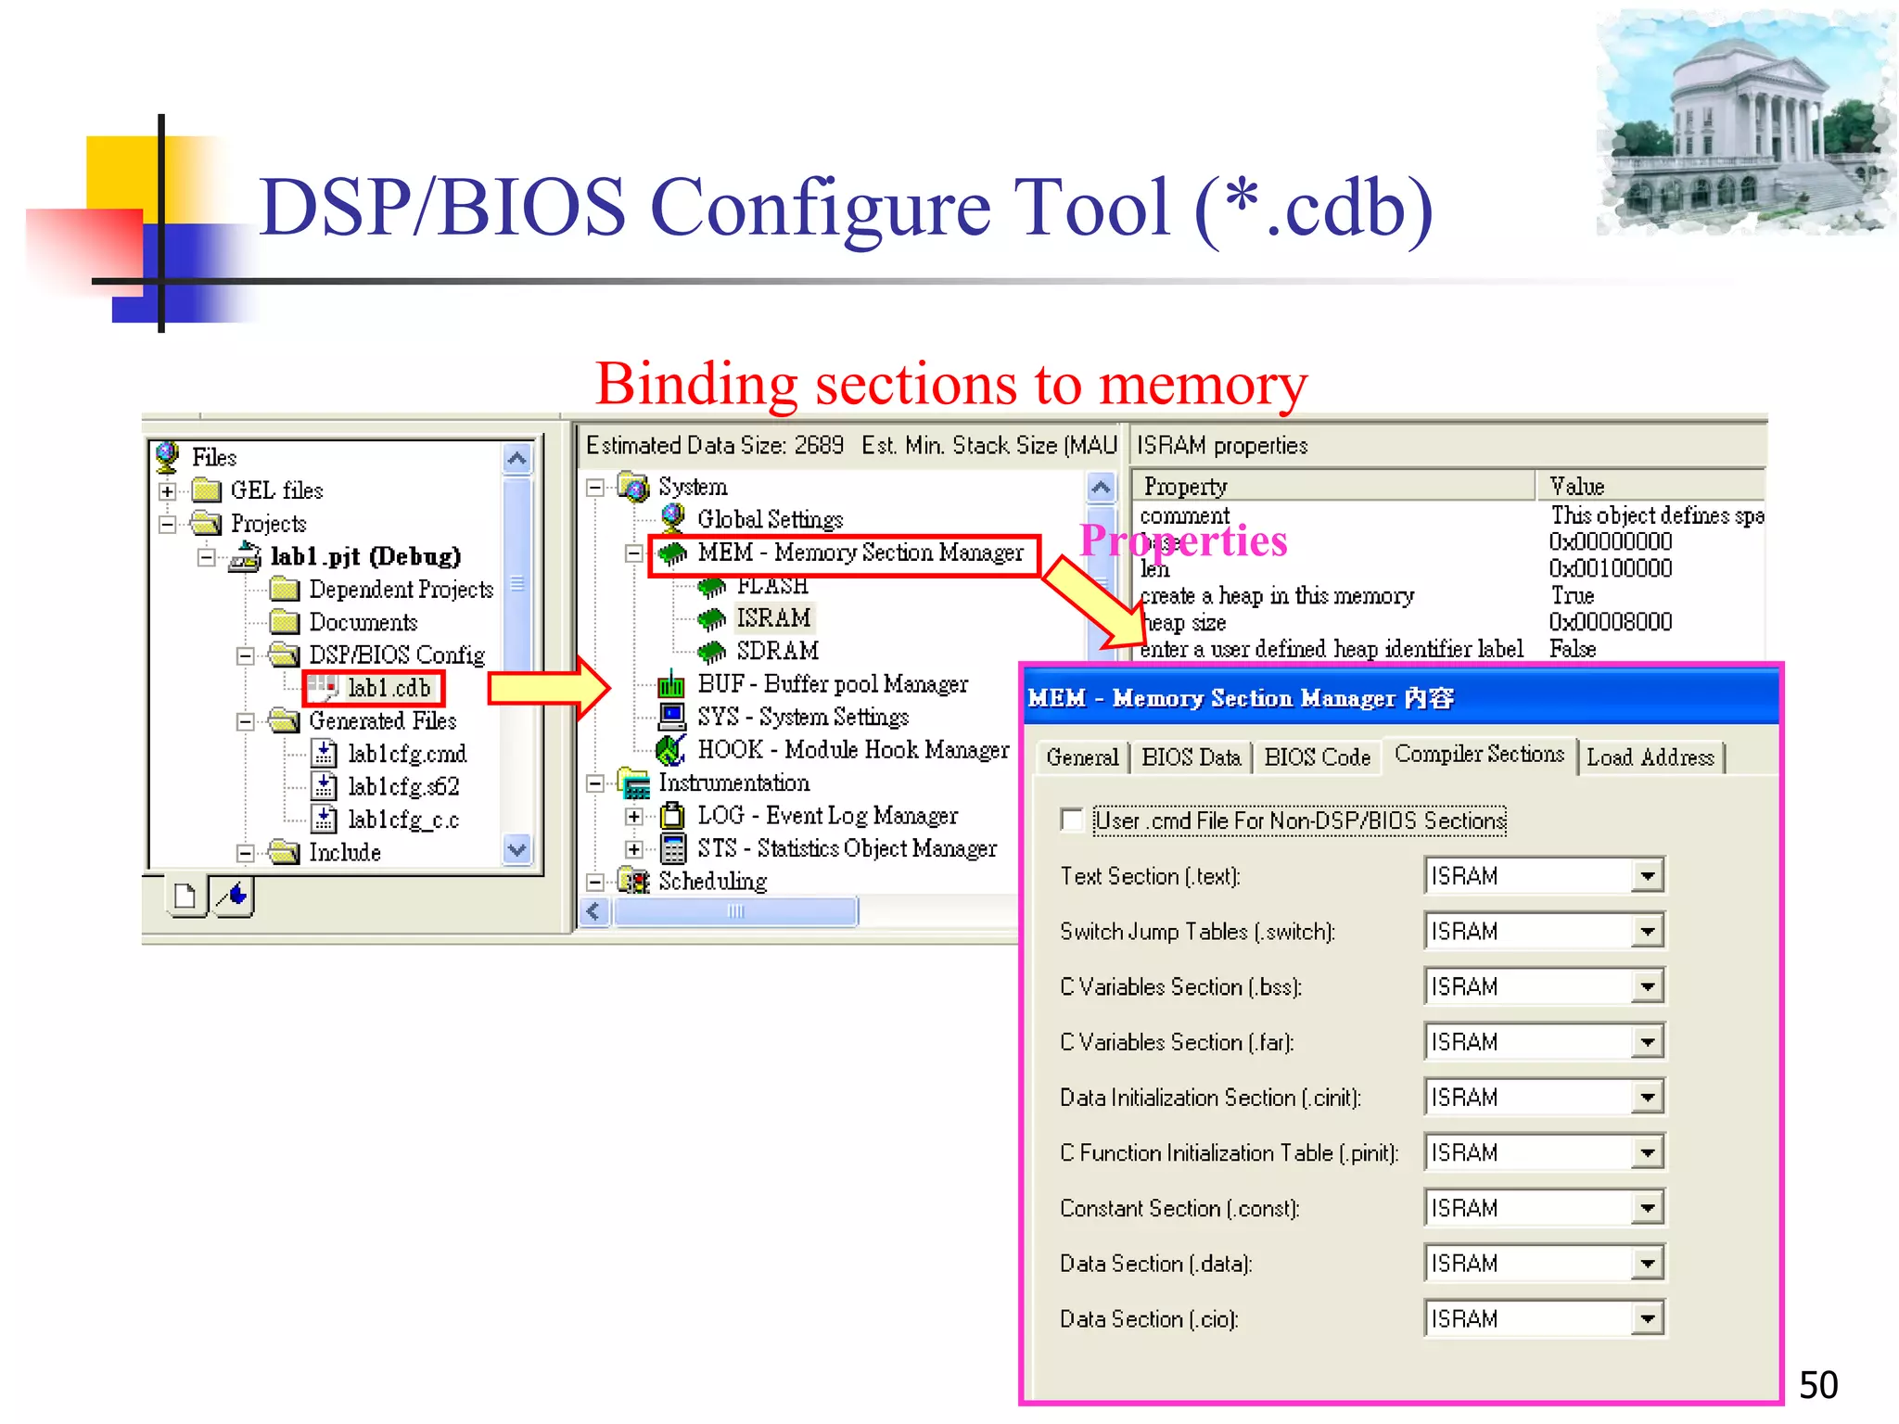Open the Text Section (.text) dropdown
The height and width of the screenshot is (1424, 1899).
coord(1647,875)
